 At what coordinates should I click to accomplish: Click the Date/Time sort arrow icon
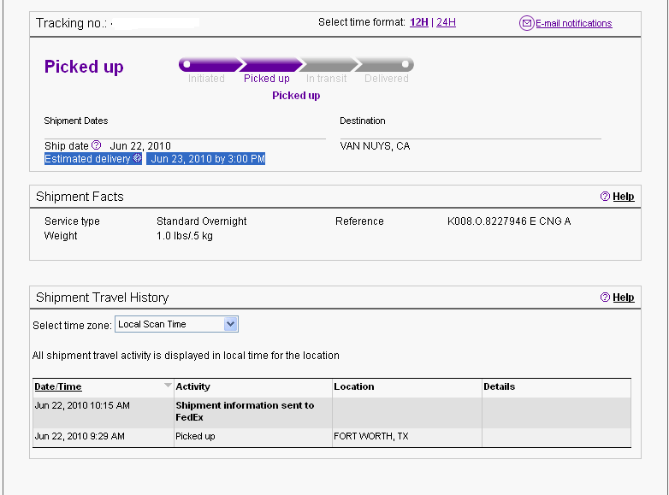point(168,385)
